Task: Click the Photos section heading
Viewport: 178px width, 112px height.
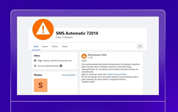Action: point(38,75)
